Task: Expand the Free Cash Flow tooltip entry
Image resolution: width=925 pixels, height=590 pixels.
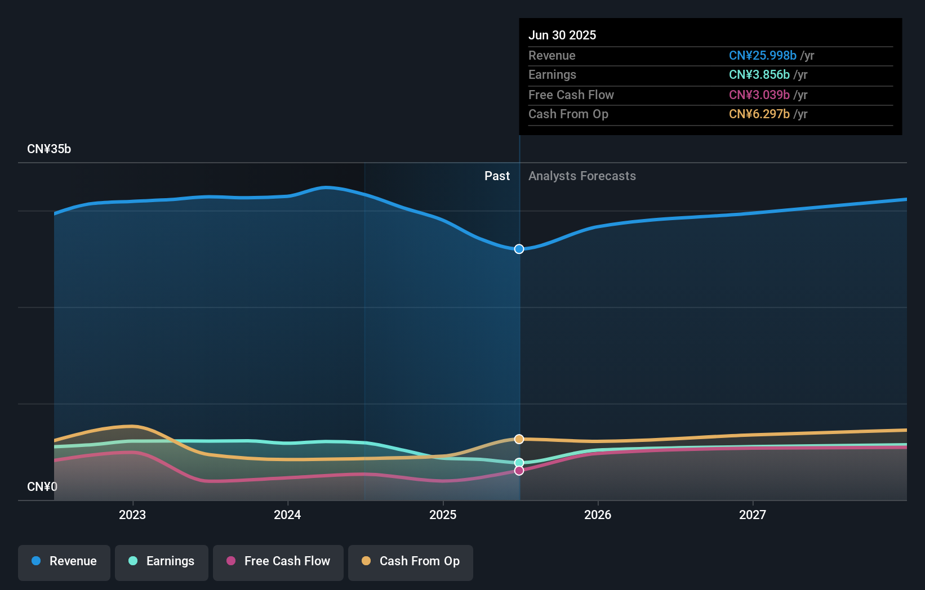Action: [571, 95]
